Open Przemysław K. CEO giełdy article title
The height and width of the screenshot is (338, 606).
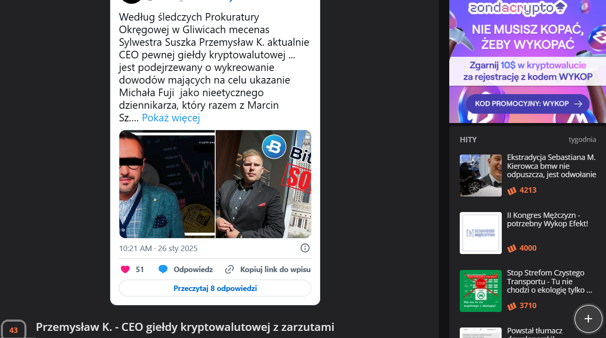185,327
